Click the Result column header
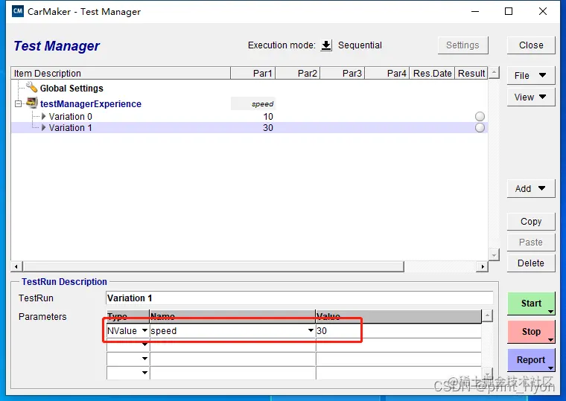566x401 pixels. coord(471,73)
